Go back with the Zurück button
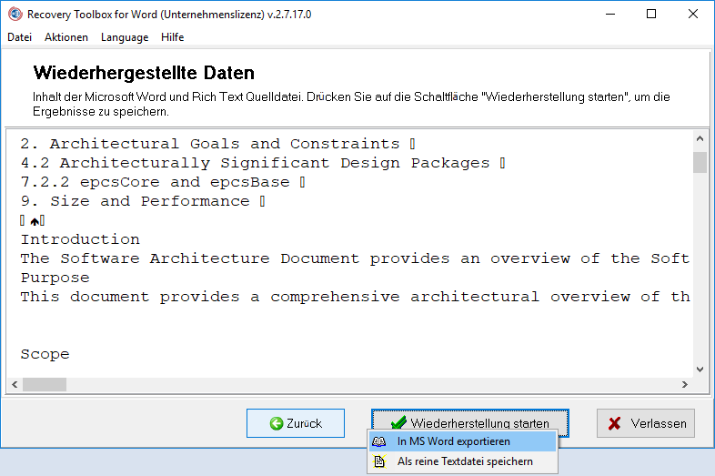This screenshot has height=476, width=715. 296,423
